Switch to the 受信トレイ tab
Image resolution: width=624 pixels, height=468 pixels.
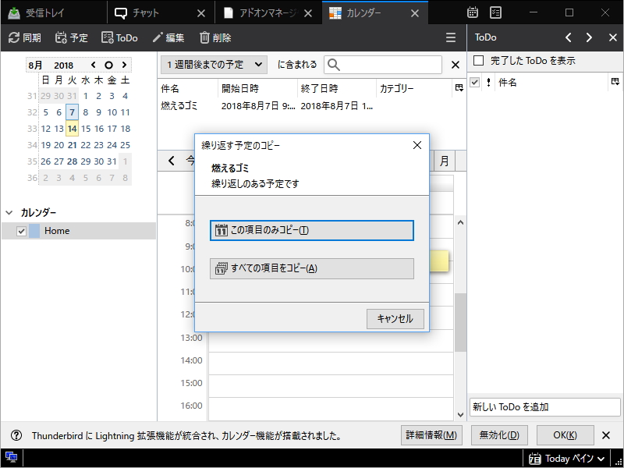click(x=53, y=13)
